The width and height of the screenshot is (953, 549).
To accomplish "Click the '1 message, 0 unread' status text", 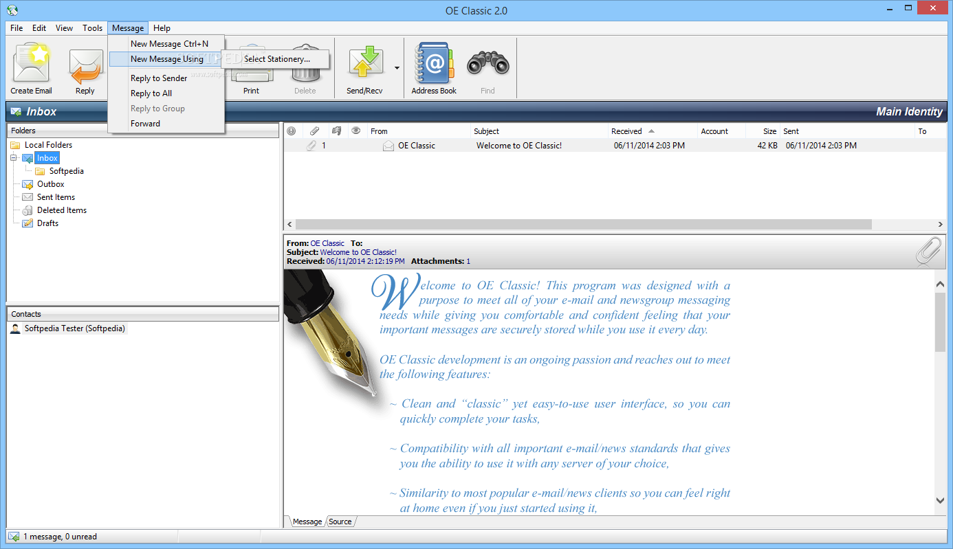I will pos(61,537).
